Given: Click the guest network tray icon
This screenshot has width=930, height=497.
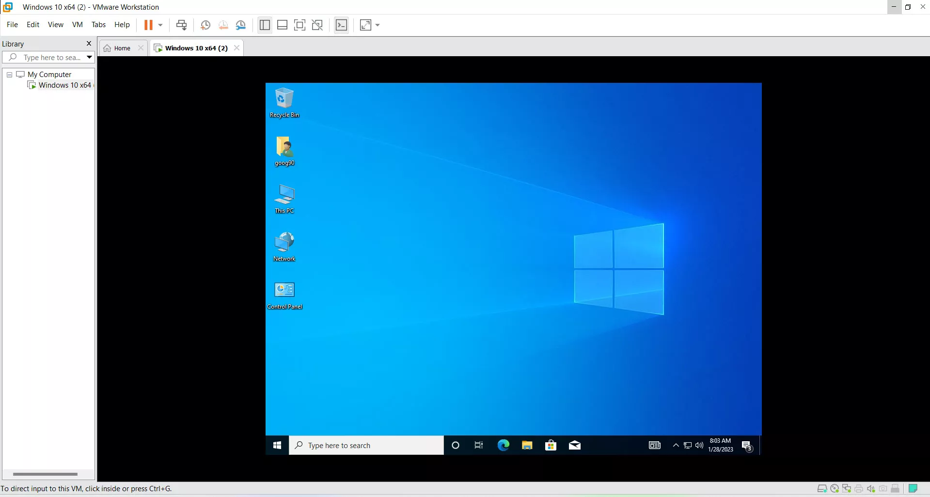Looking at the screenshot, I should click(x=688, y=445).
